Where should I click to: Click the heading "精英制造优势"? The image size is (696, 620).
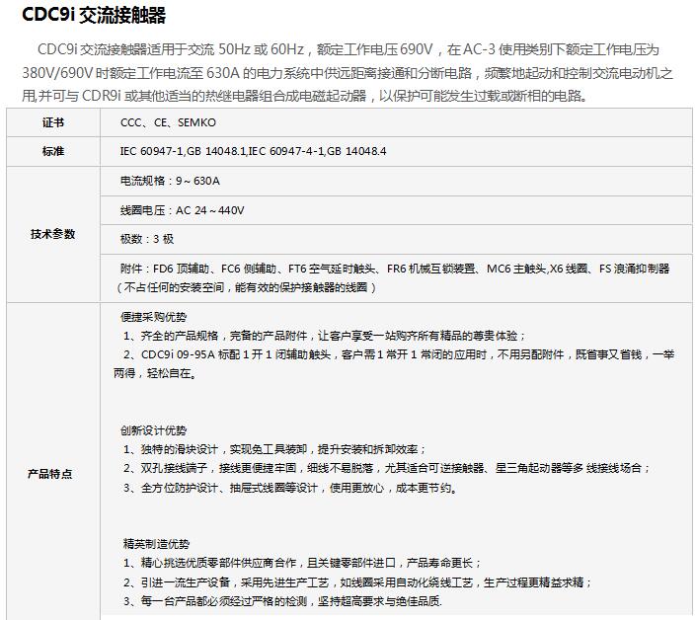pyautogui.click(x=156, y=544)
